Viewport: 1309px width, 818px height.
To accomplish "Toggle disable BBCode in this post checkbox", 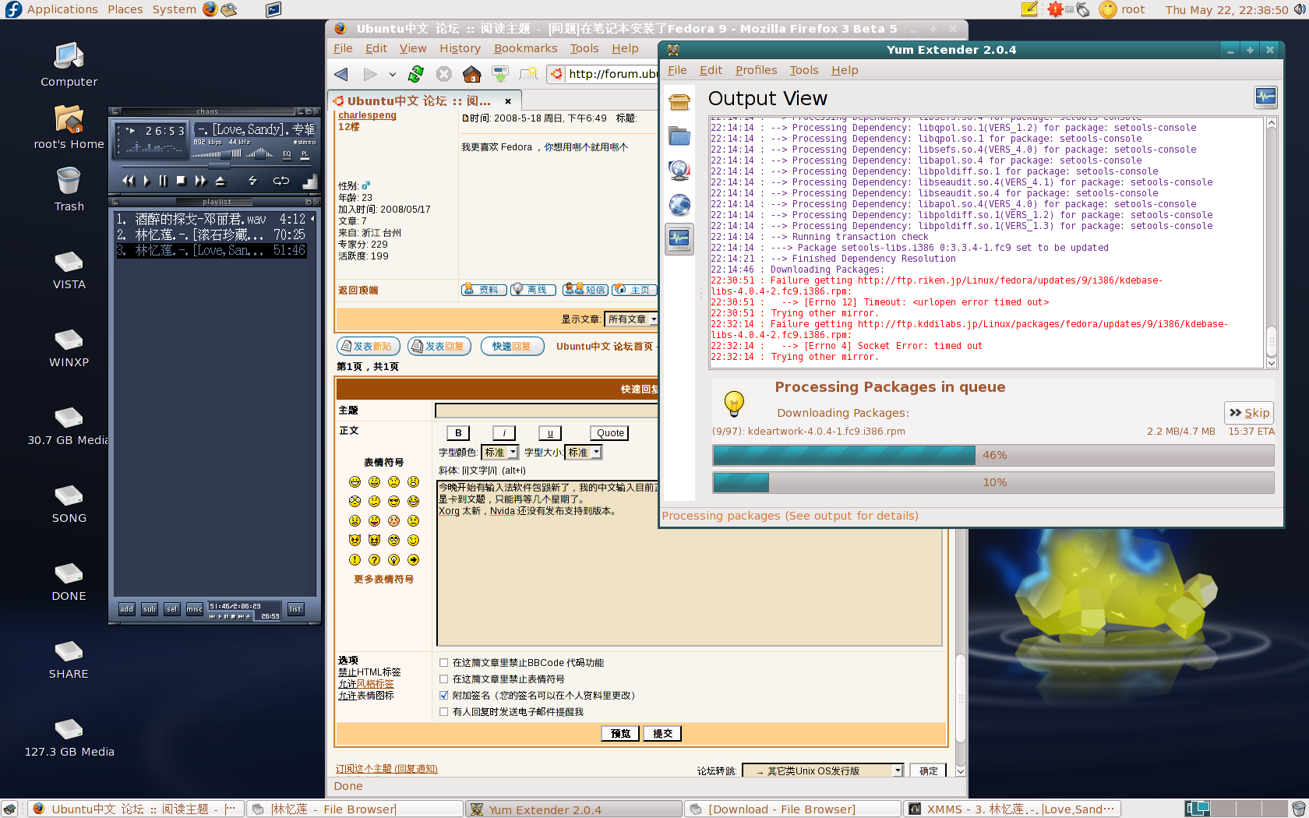I will (443, 663).
